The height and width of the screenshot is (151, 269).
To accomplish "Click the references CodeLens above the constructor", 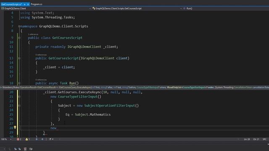I will pyautogui.click(x=41, y=55).
